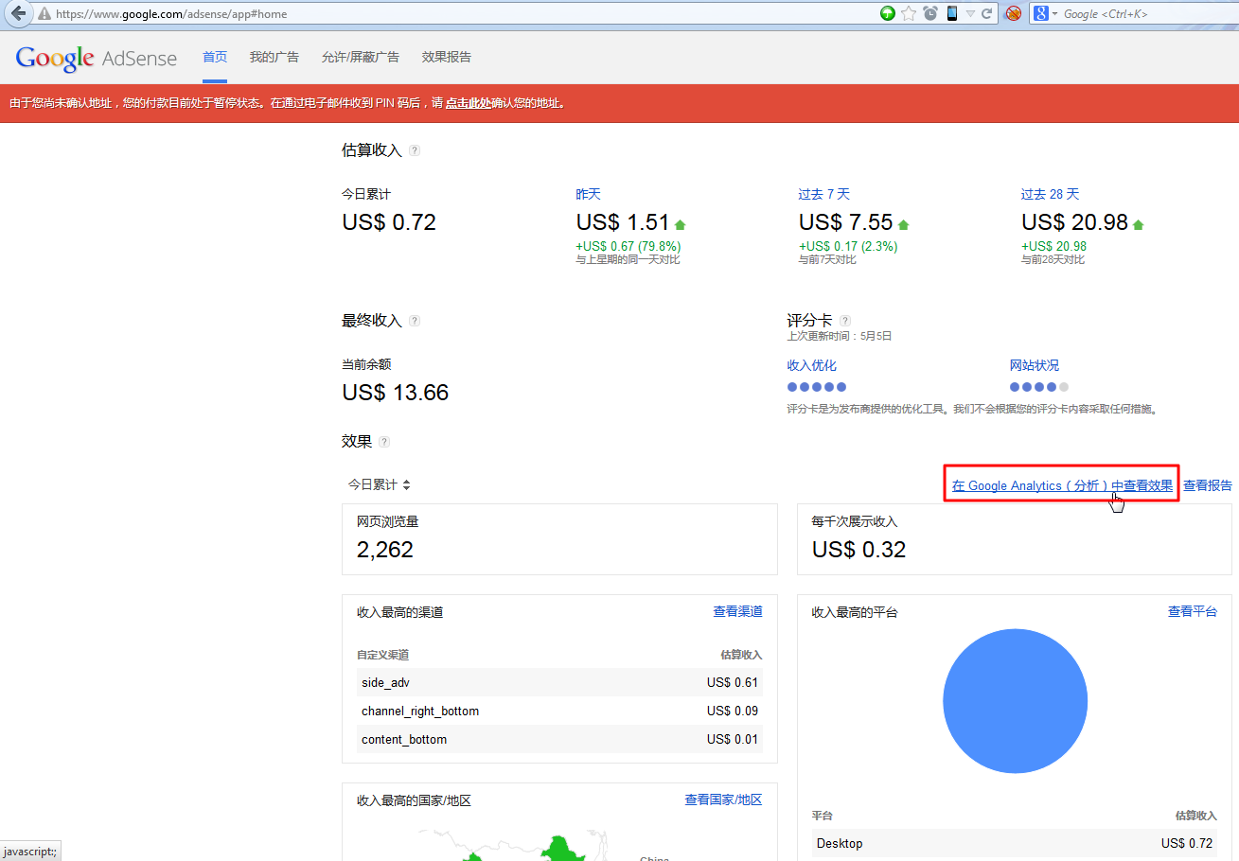1239x861 pixels.
Task: Click the blue platform pie chart
Action: 1015,701
